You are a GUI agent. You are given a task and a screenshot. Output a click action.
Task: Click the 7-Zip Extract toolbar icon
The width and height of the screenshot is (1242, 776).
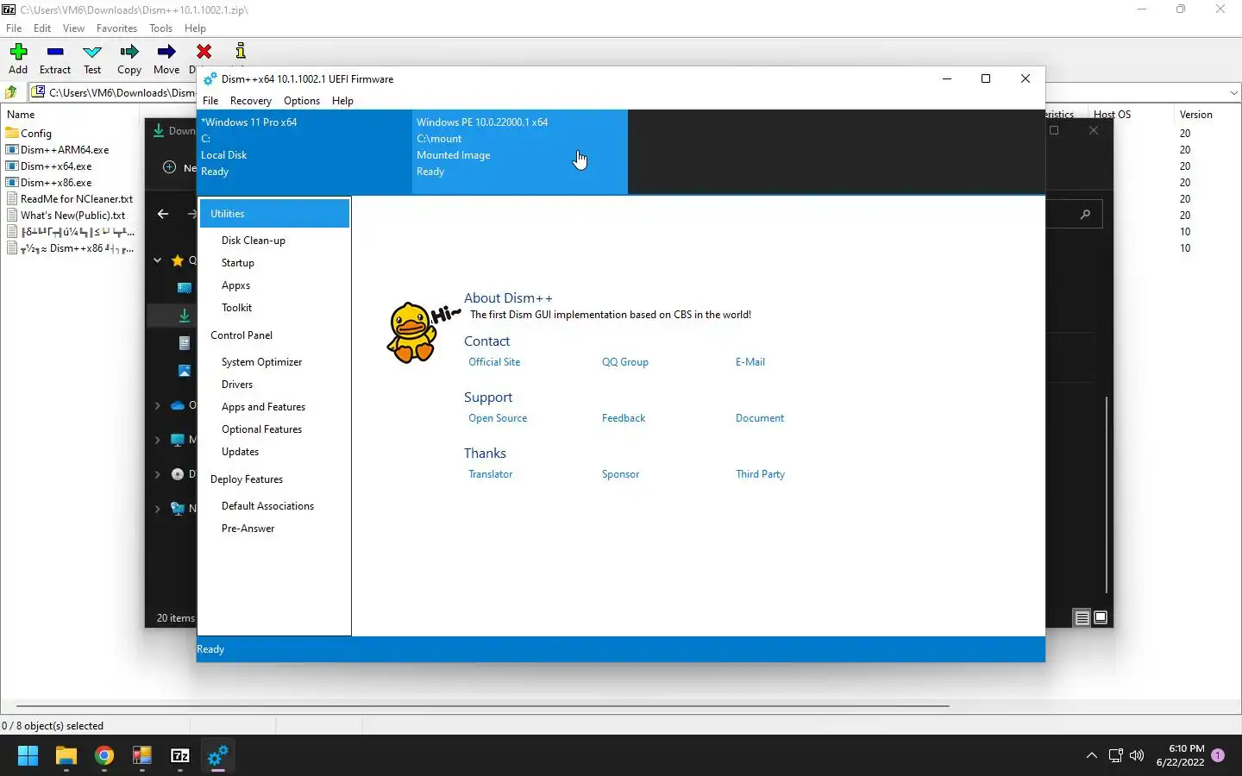[55, 52]
